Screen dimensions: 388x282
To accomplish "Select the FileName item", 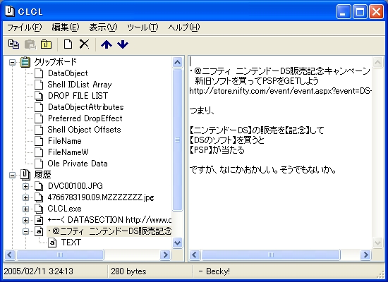I will 65,141.
